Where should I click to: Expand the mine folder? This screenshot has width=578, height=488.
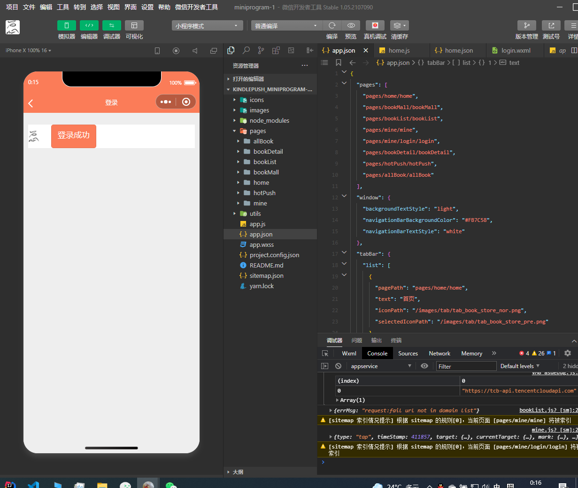tap(270, 203)
